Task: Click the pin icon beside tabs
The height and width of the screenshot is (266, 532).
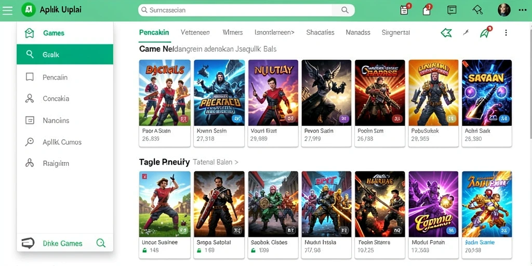Action: (466, 33)
